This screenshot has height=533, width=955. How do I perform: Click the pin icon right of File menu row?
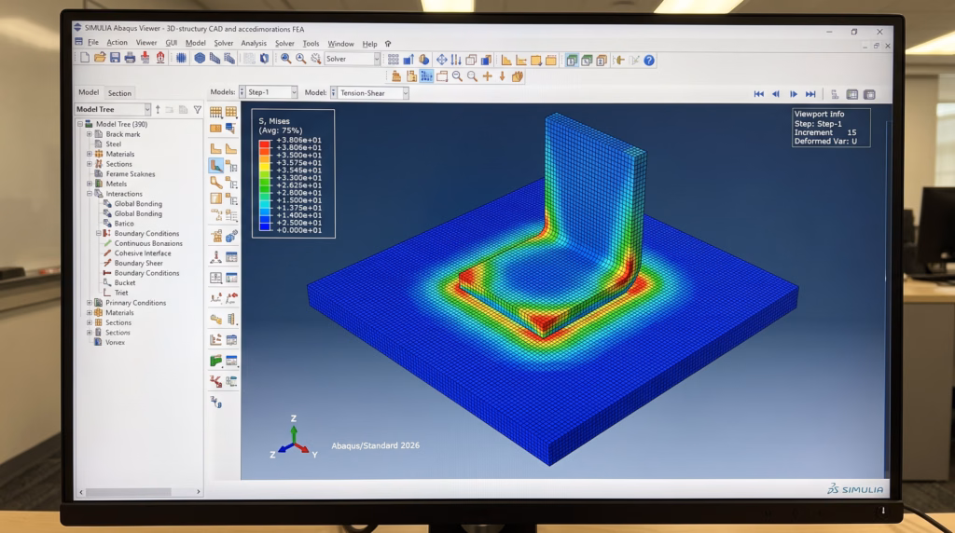click(x=388, y=44)
